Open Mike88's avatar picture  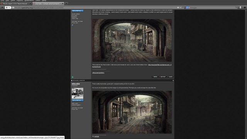(x=78, y=93)
